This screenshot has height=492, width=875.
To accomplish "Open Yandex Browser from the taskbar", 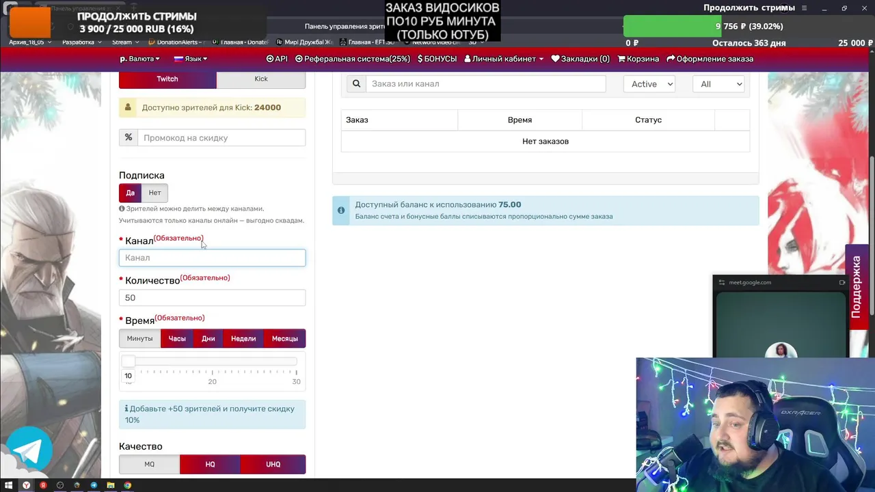I will 26,485.
